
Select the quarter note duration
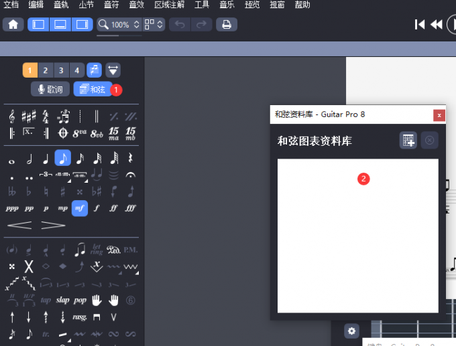pyautogui.click(x=46, y=159)
